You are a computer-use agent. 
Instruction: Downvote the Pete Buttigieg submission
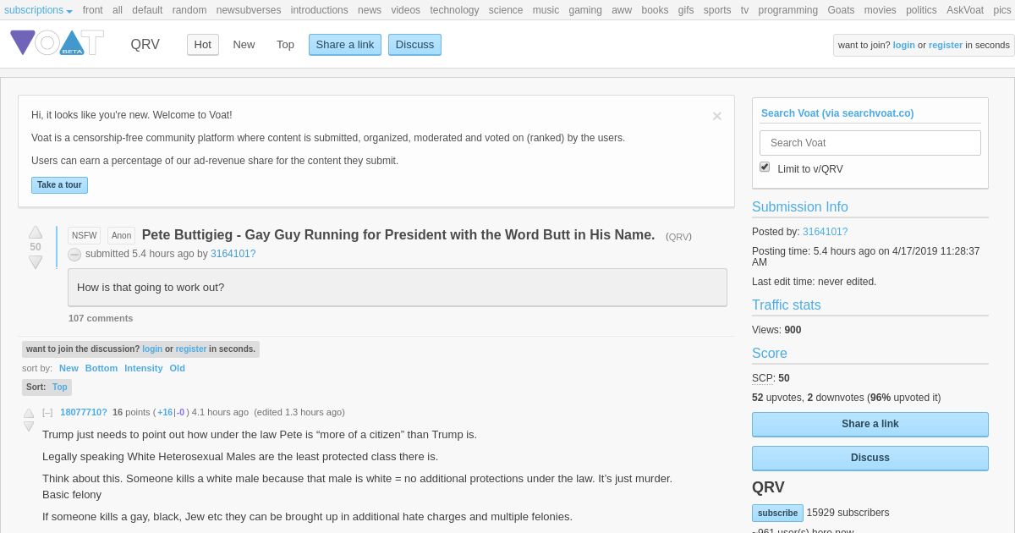36,262
